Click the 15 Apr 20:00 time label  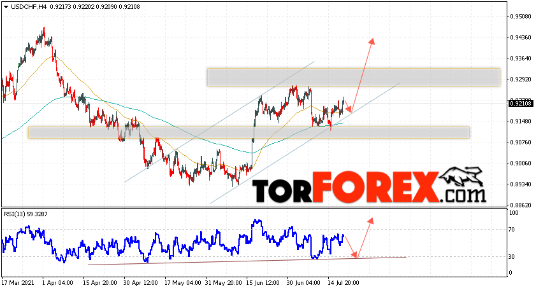(100, 283)
